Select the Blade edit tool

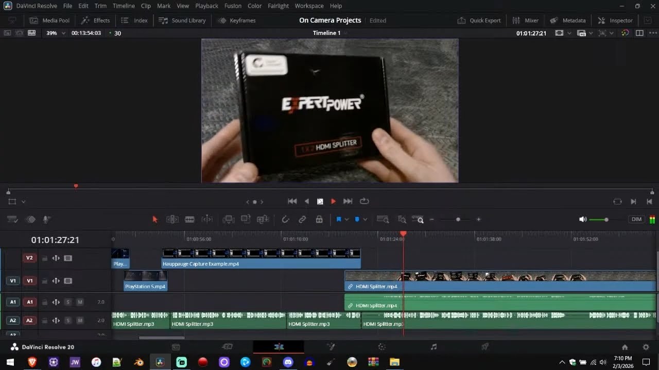click(189, 219)
